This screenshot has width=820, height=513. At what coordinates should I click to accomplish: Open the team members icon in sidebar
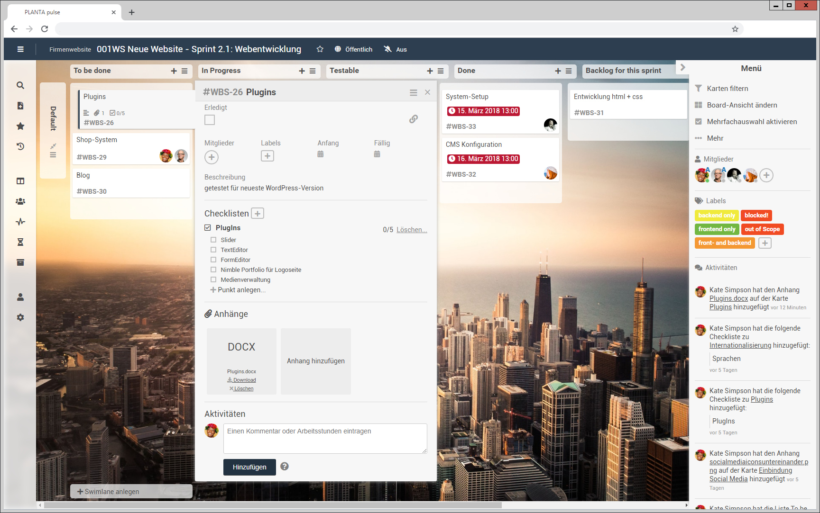click(x=20, y=201)
